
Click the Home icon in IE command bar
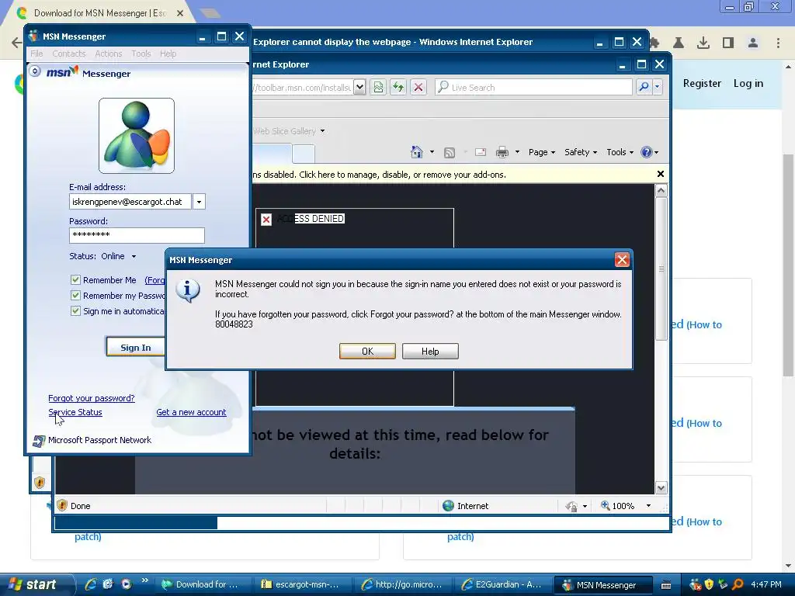[x=417, y=152]
